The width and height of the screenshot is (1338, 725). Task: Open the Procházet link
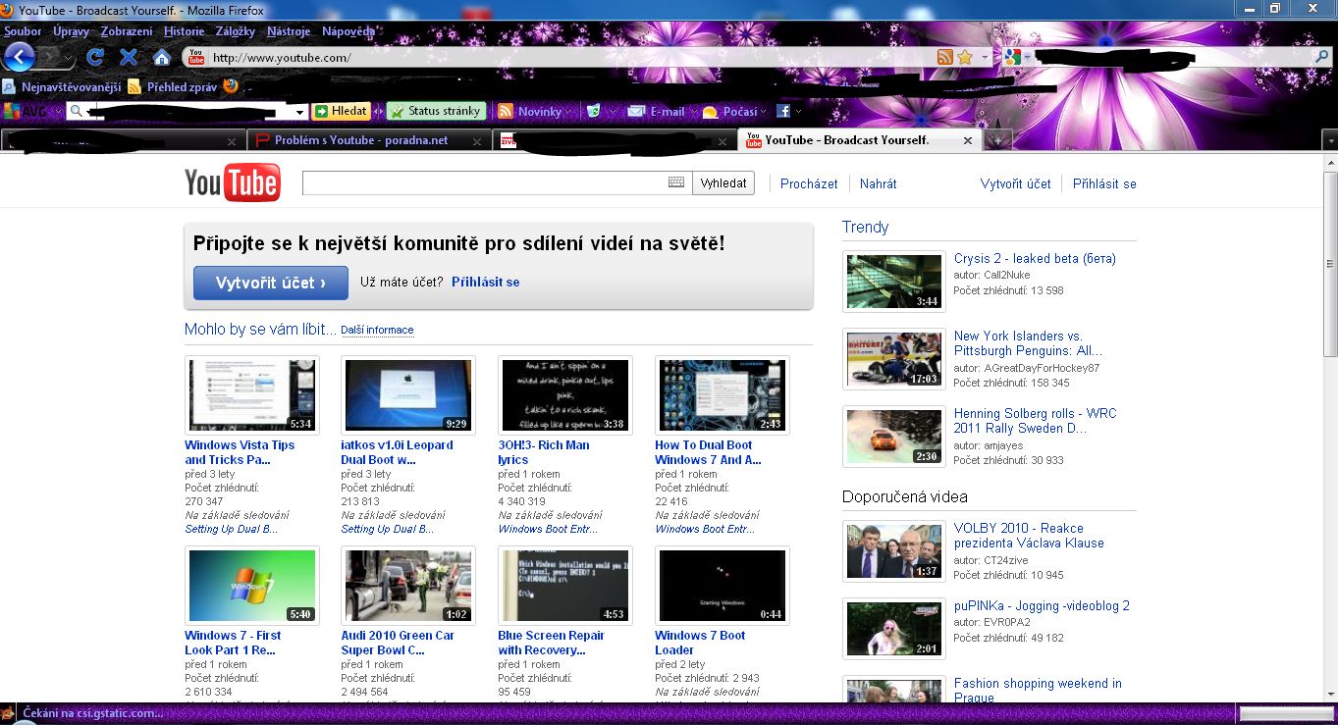pos(809,183)
